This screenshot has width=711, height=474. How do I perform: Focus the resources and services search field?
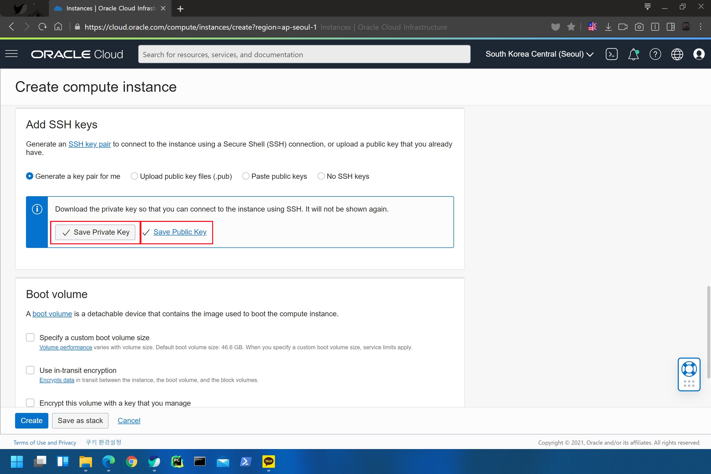coord(304,54)
